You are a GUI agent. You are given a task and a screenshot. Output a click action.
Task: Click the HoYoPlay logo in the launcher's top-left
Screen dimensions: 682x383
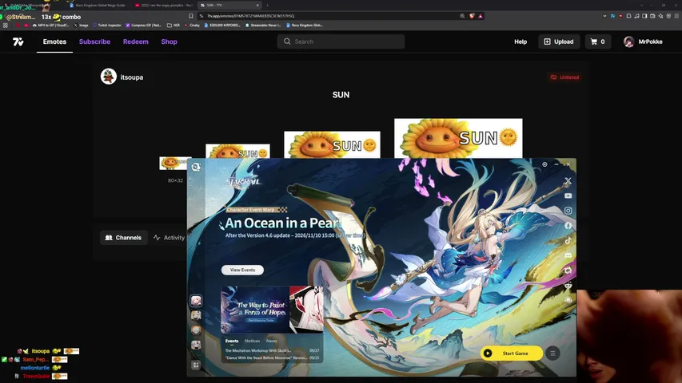[196, 168]
